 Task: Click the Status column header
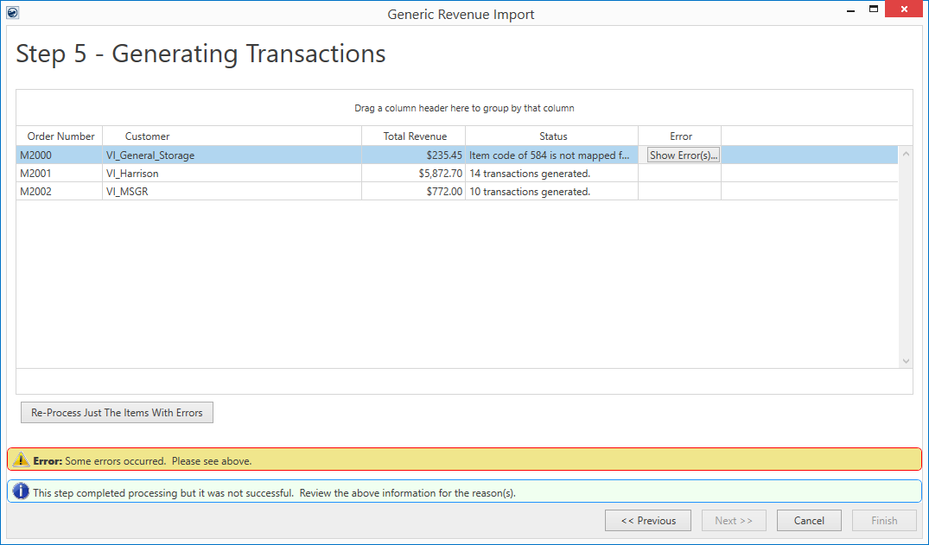coord(553,136)
